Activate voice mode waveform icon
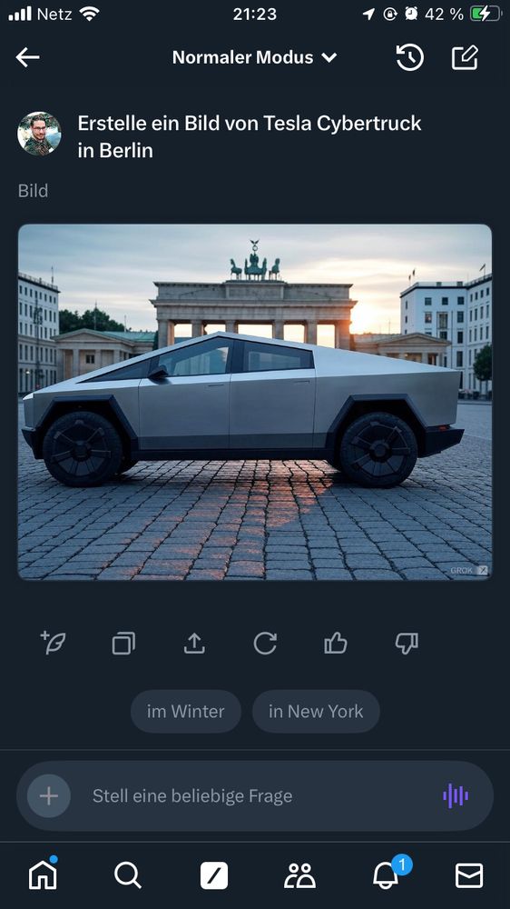Image resolution: width=510 pixels, height=909 pixels. [456, 796]
